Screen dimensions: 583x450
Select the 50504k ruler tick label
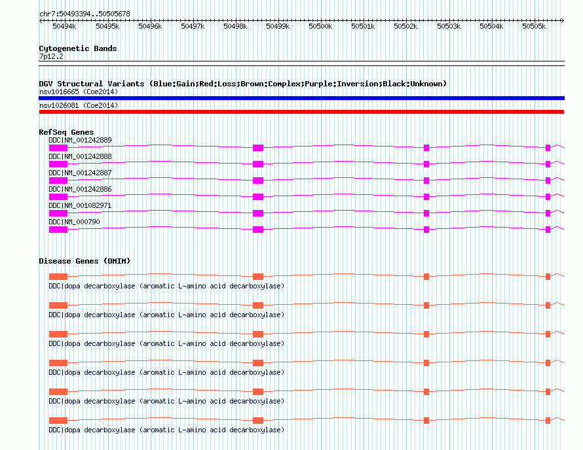[491, 26]
